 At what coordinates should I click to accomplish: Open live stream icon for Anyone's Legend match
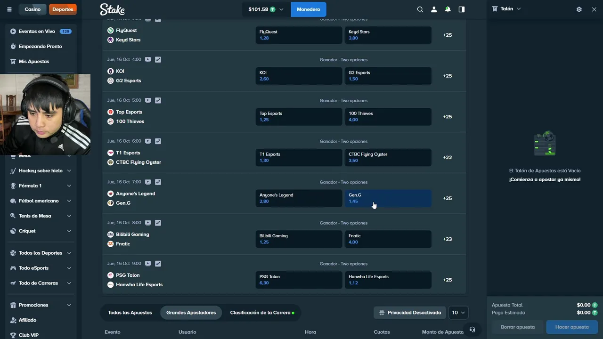pyautogui.click(x=148, y=182)
